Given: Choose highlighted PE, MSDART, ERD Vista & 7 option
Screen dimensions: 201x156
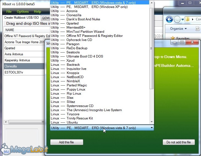Looking at the screenshot, I should click(x=100, y=3).
